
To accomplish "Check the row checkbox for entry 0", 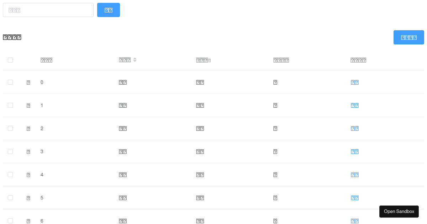I will [10, 82].
